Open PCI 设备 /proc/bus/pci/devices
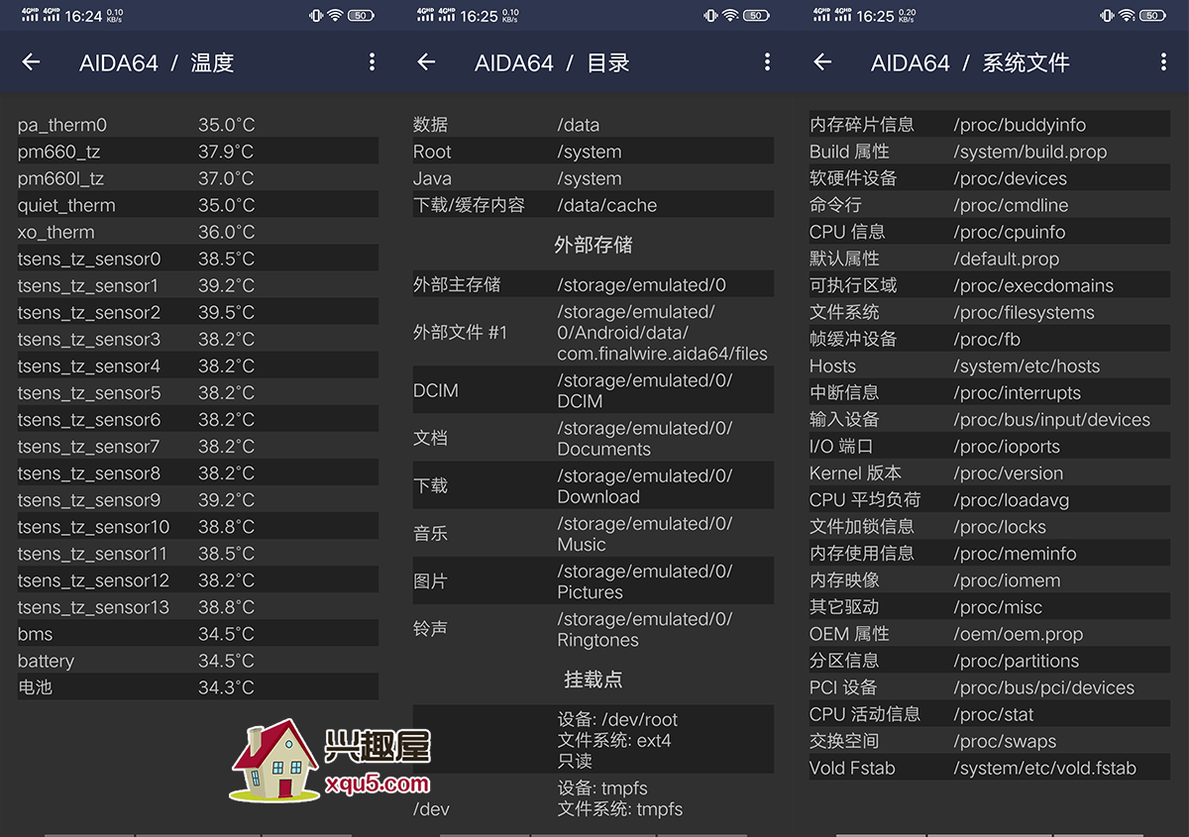This screenshot has width=1189, height=837. point(990,686)
